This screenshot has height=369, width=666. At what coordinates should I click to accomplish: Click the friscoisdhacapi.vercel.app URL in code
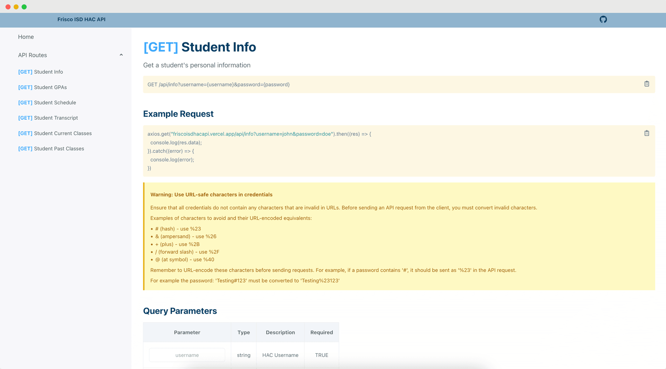click(x=251, y=134)
